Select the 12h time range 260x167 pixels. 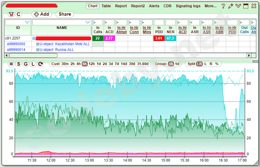[92, 64]
